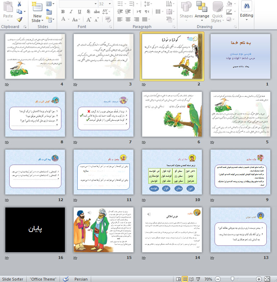
Task: Click the Reset slide icon
Action: coord(49,12)
